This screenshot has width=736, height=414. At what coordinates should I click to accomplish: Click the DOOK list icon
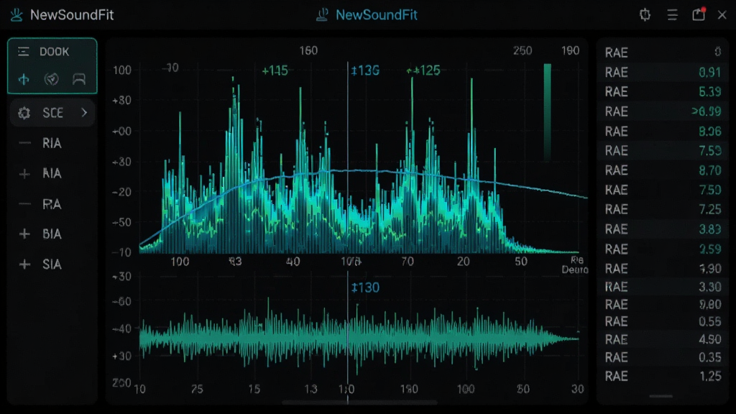point(24,52)
